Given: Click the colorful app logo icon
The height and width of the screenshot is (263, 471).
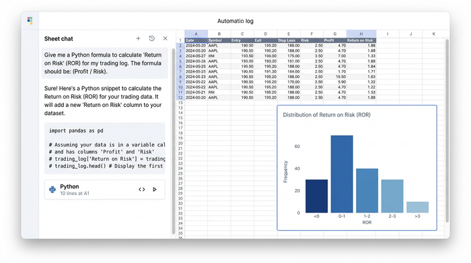Looking at the screenshot, I should 30,20.
